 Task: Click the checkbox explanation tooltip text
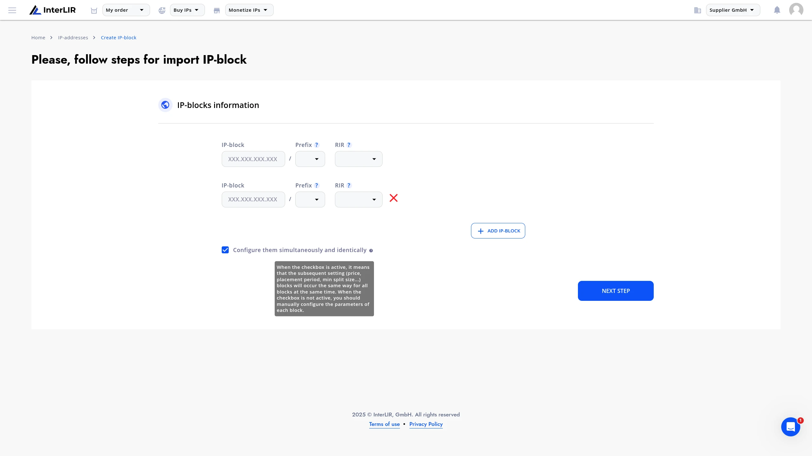[324, 289]
